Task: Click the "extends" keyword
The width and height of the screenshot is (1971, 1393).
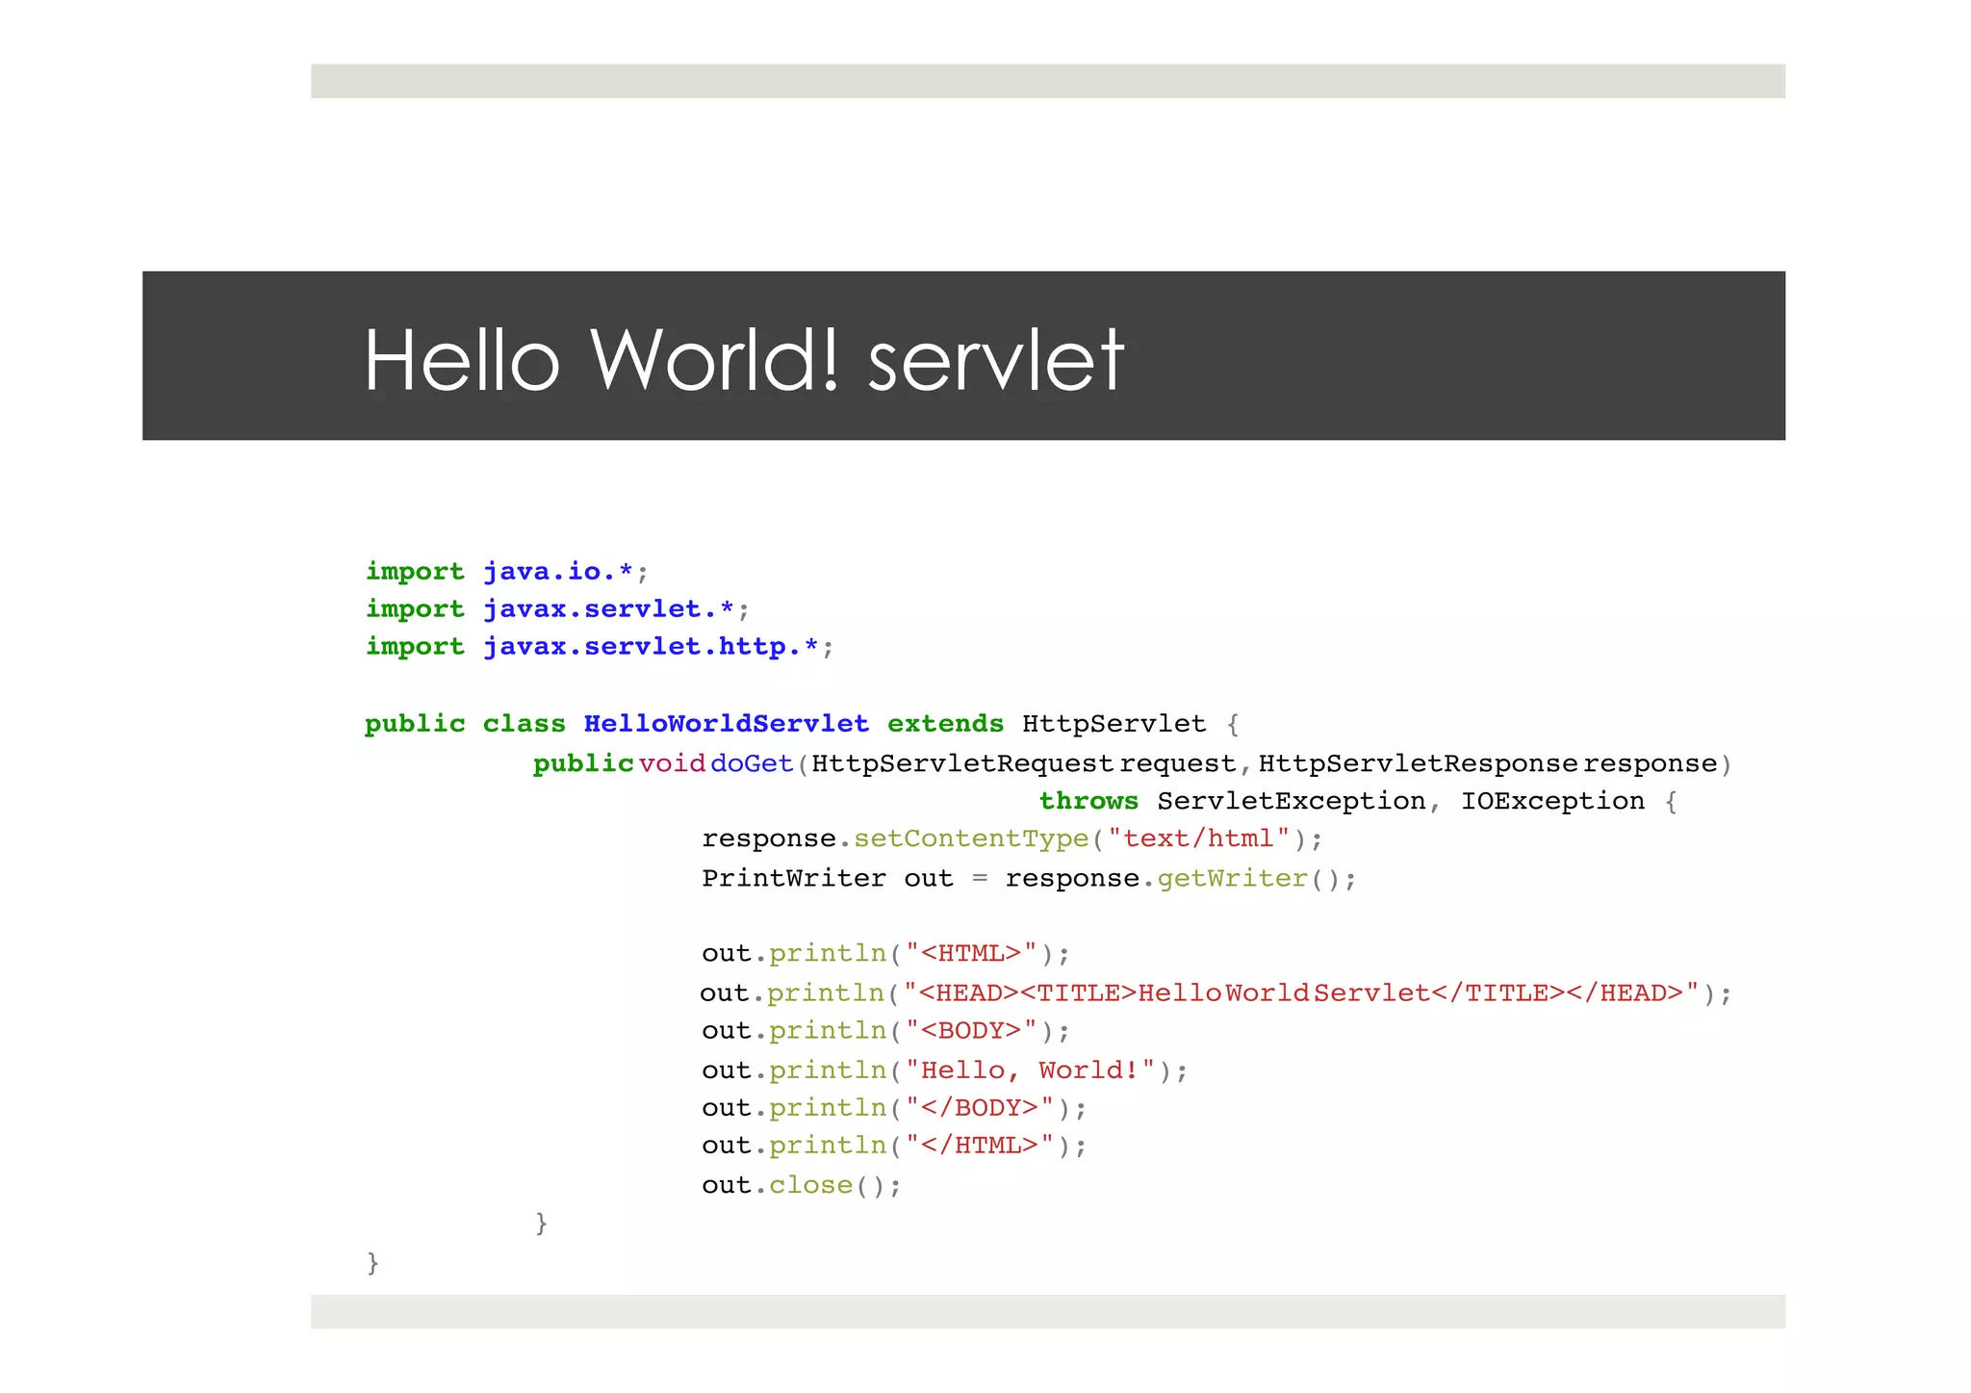Action: [945, 724]
